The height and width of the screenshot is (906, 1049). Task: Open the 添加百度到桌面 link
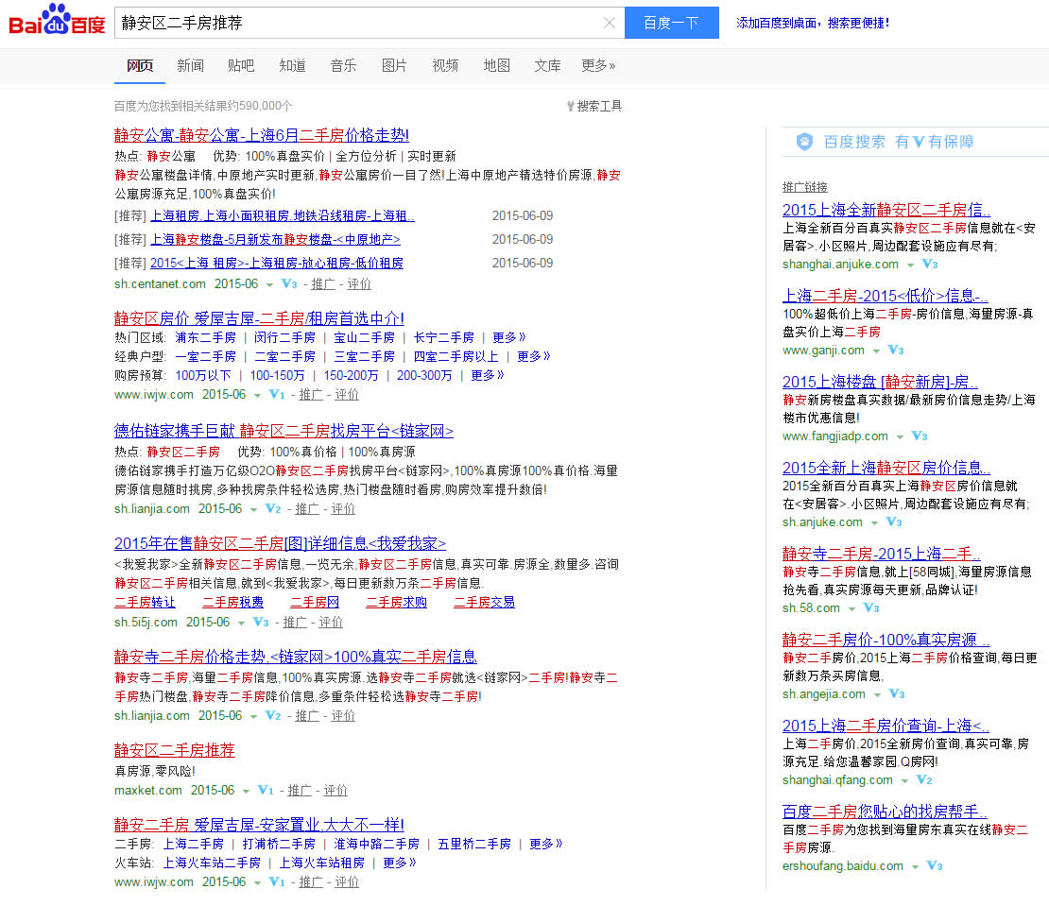812,23
